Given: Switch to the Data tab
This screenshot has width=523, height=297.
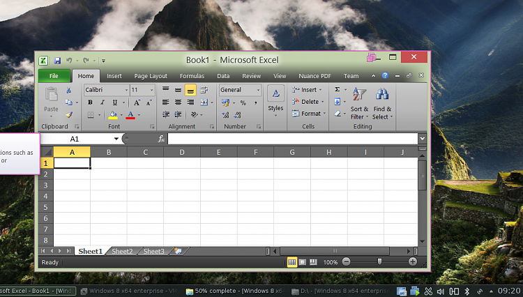Looking at the screenshot, I should pyautogui.click(x=223, y=76).
